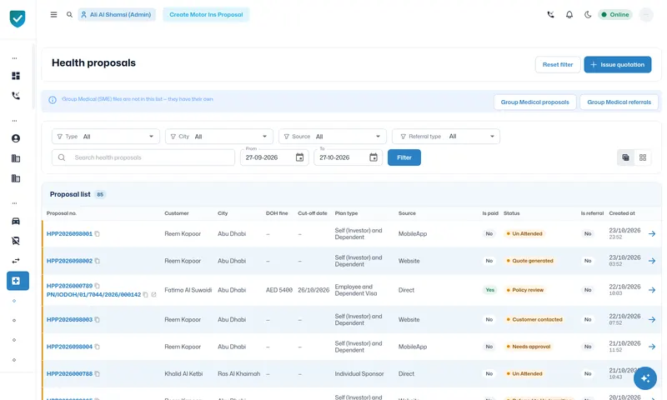Click Reset filter button

coord(557,65)
